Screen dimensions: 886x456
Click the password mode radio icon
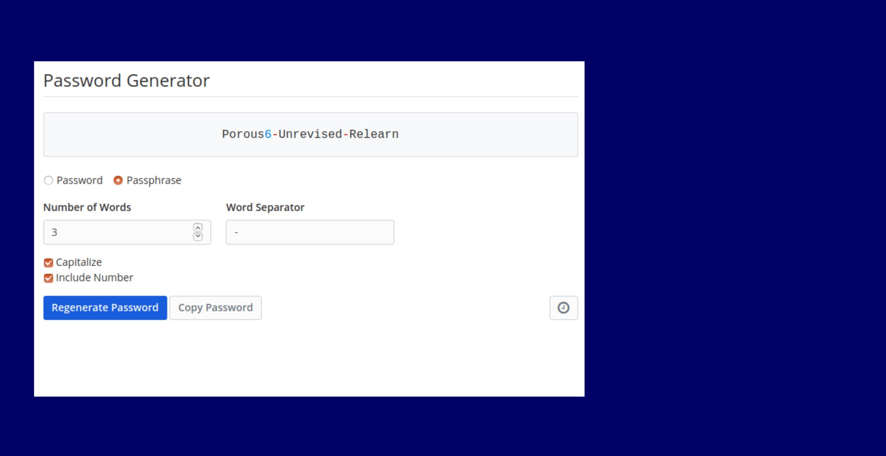click(49, 180)
